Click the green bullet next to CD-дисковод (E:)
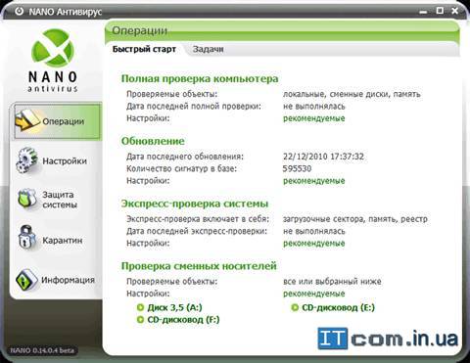 [295, 307]
